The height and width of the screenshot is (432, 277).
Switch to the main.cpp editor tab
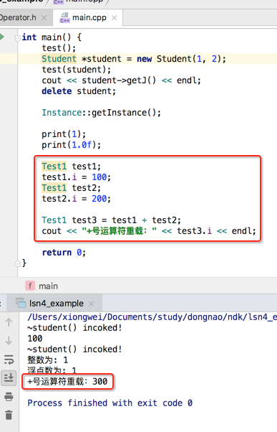(x=87, y=18)
